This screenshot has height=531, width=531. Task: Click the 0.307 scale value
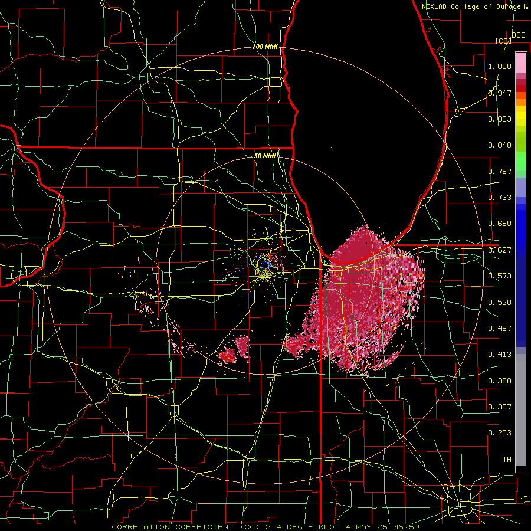[x=500, y=407]
